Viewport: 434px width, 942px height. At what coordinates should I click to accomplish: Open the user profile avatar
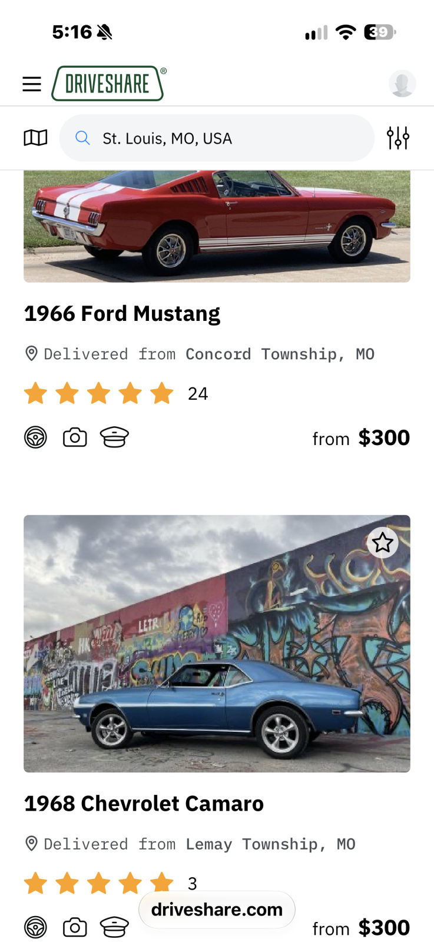click(402, 84)
